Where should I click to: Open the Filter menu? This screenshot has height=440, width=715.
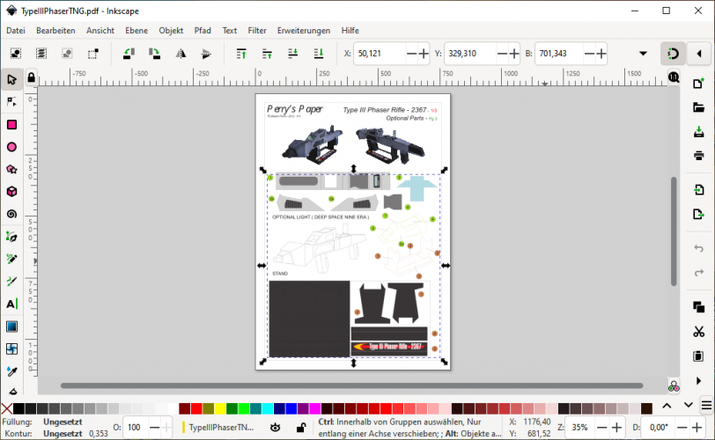[x=257, y=31]
